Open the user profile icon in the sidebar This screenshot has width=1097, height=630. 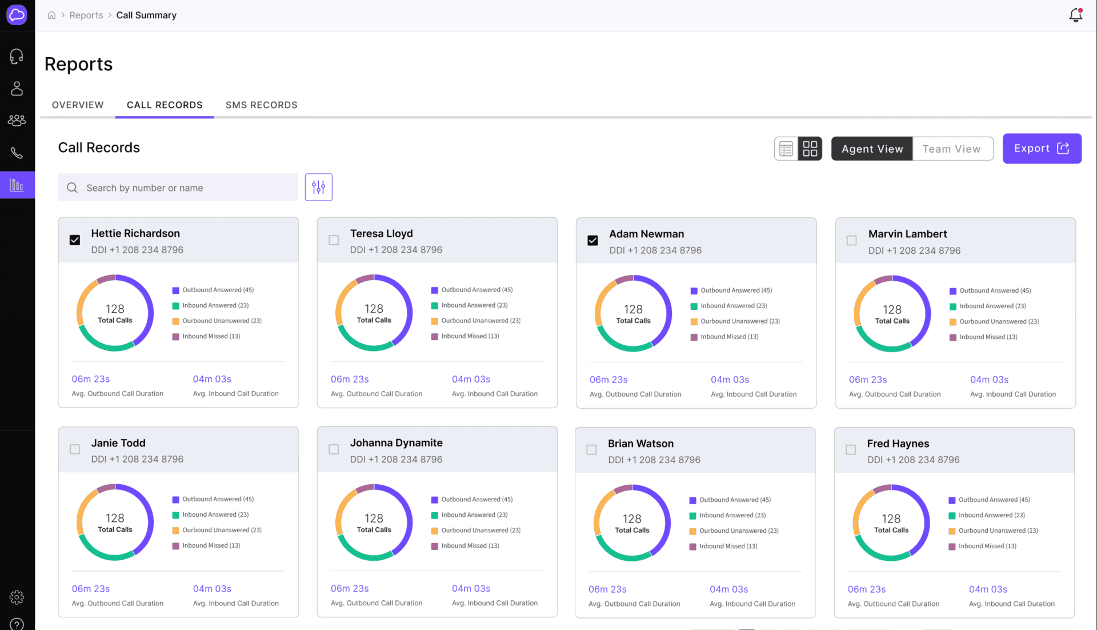pos(17,88)
